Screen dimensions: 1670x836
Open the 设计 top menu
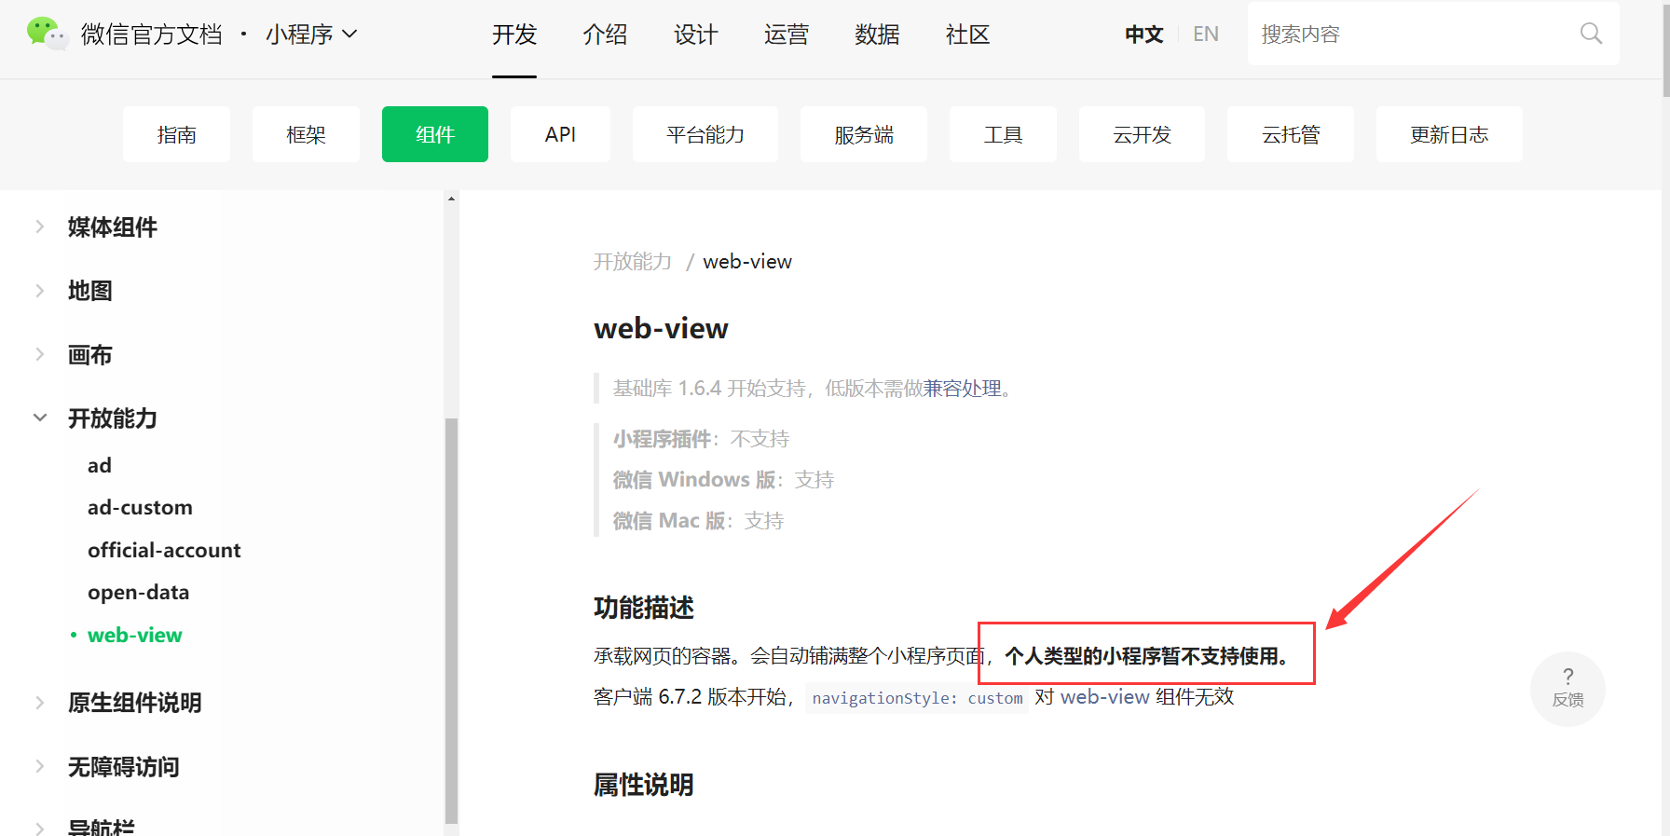coord(696,34)
